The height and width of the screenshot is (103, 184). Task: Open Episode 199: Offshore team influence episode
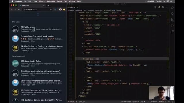[x=41, y=81]
